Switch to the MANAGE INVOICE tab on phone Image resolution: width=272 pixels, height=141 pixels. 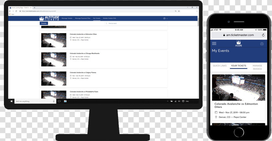[257, 67]
